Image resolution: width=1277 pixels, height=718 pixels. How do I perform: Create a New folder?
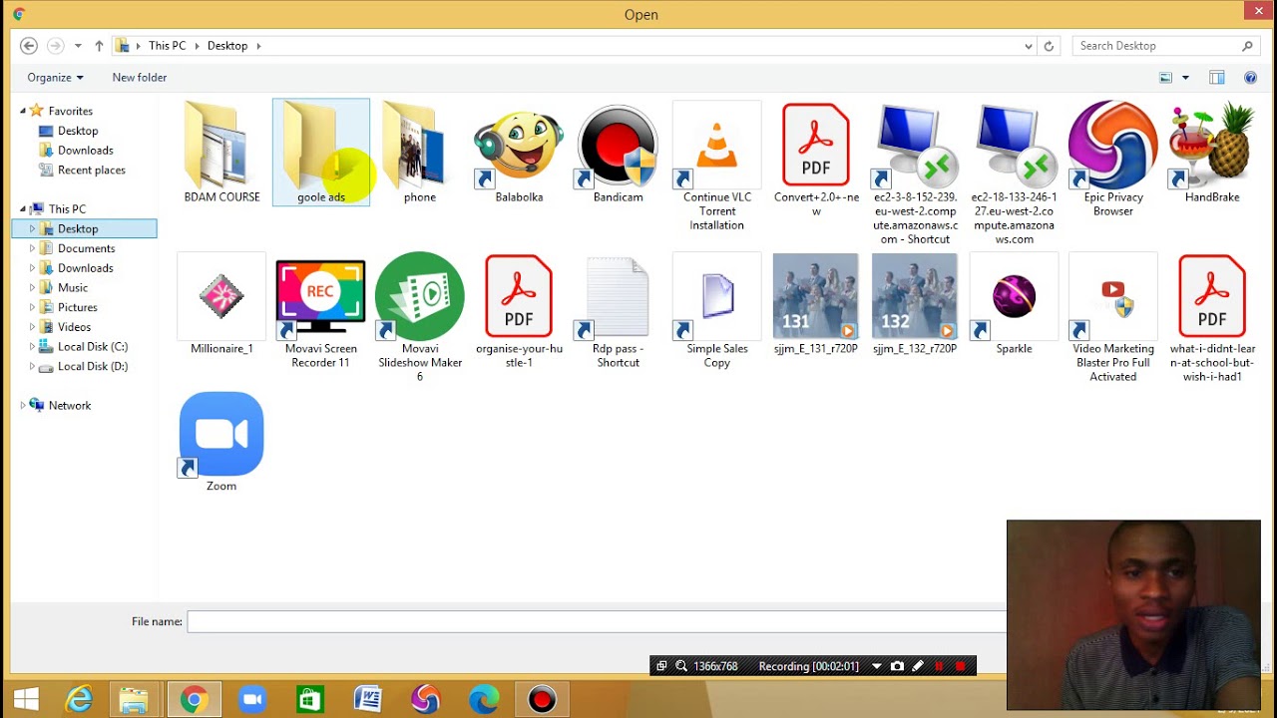[x=140, y=78]
